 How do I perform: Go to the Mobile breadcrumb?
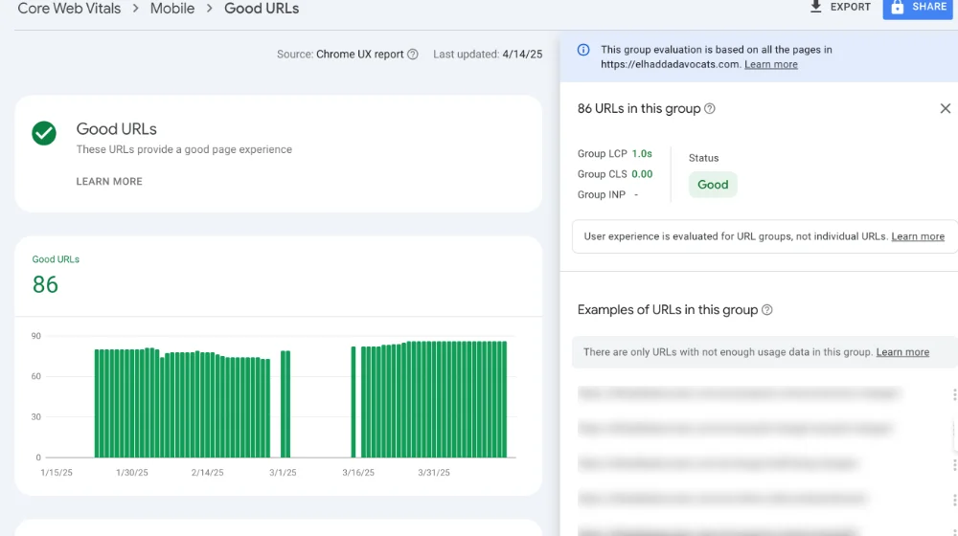[x=172, y=9]
